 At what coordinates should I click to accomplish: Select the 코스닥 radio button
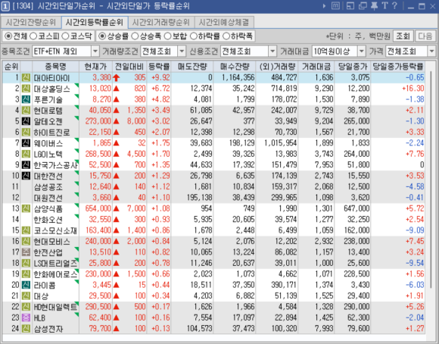(65, 36)
